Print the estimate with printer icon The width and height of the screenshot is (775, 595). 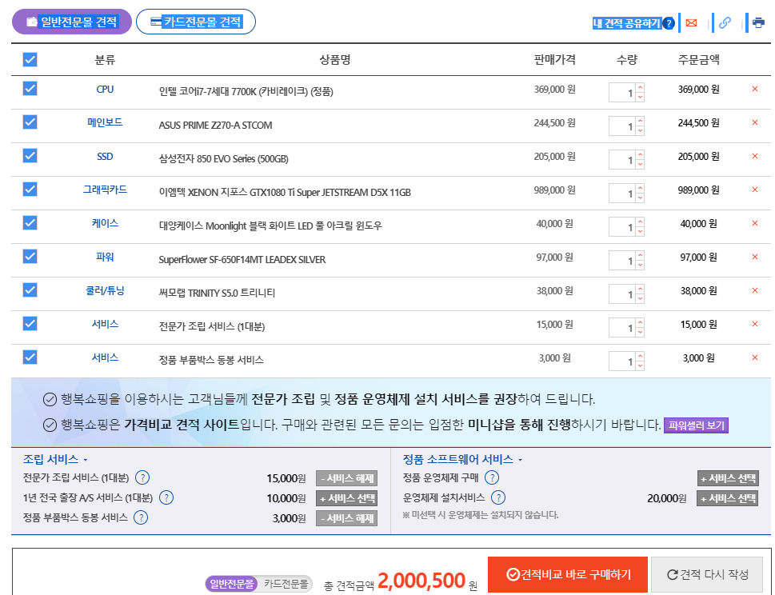(758, 22)
